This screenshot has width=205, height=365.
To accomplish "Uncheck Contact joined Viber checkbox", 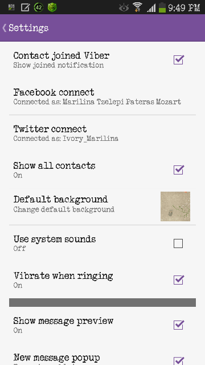I will pos(178,60).
